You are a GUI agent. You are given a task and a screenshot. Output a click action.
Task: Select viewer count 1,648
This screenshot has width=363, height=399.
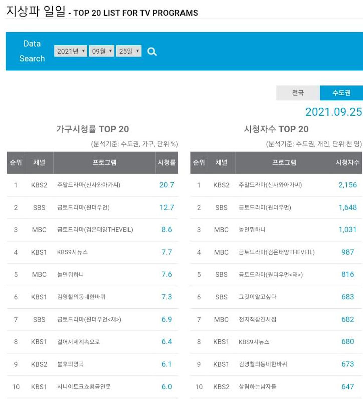click(x=347, y=208)
